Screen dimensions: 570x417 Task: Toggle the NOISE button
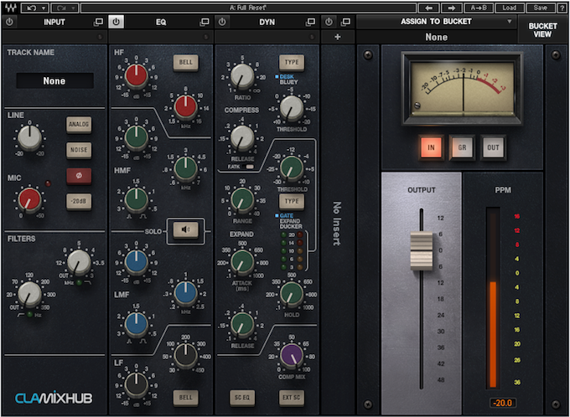[79, 150]
